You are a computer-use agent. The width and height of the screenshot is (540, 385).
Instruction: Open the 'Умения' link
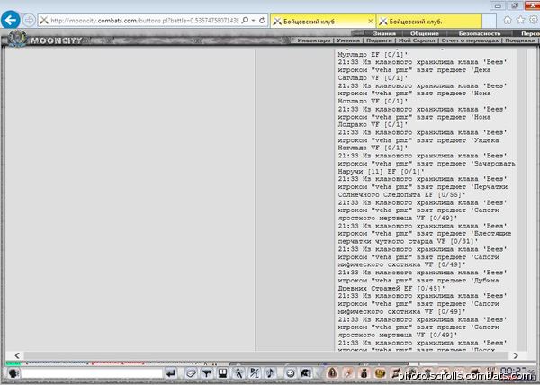pos(348,40)
